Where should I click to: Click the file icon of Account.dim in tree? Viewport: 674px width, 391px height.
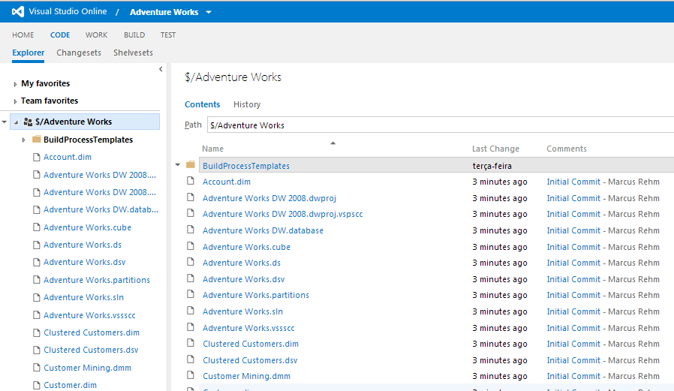tap(37, 158)
